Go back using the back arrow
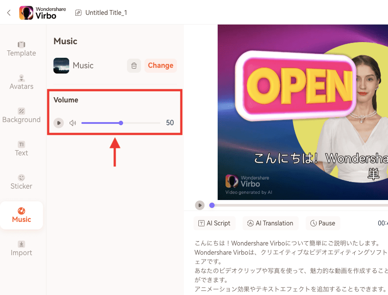 9,13
